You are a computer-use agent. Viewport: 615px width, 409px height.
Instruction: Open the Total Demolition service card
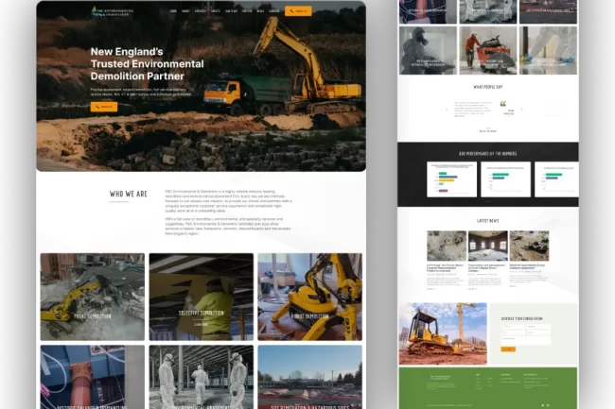(92, 296)
